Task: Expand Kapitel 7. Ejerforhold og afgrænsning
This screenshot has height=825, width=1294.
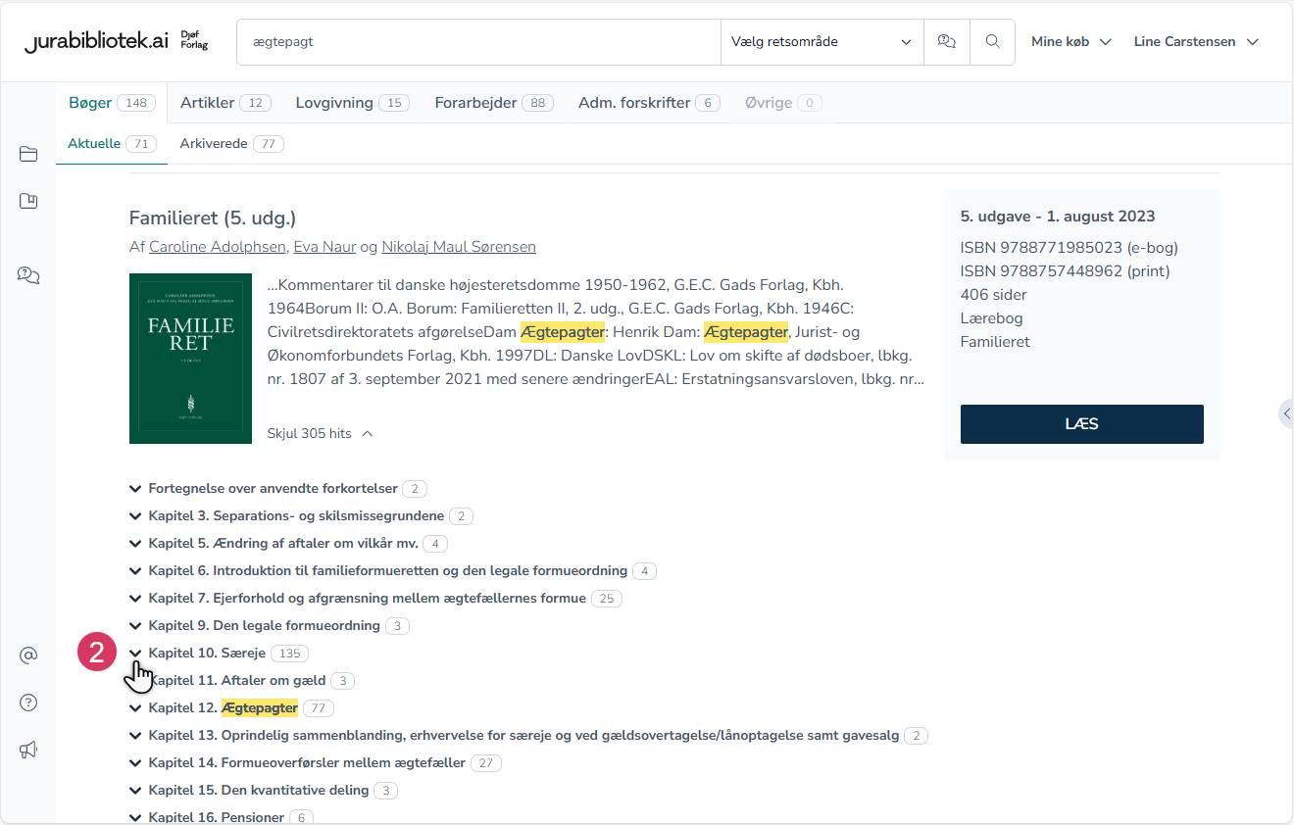Action: coord(135,598)
